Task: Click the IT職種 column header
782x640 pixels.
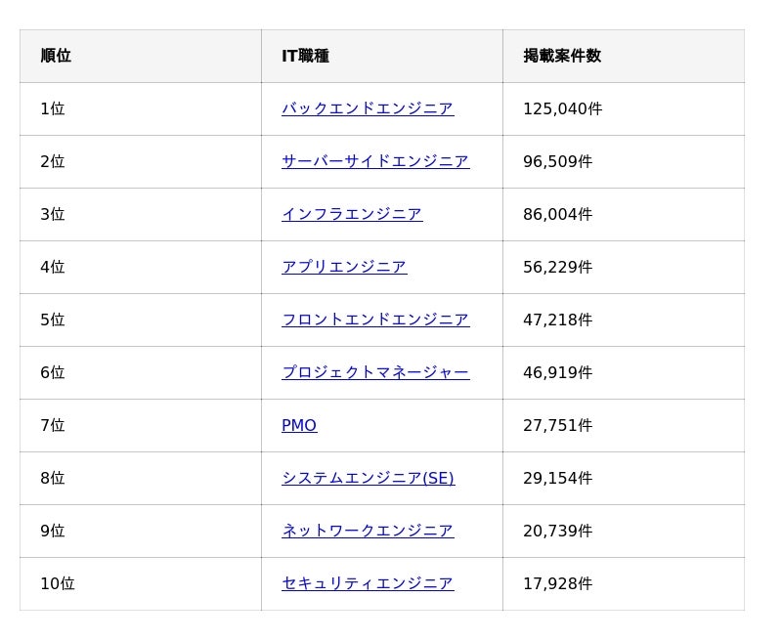Action: 305,56
